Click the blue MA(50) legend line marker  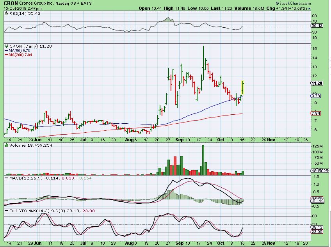click(6, 50)
